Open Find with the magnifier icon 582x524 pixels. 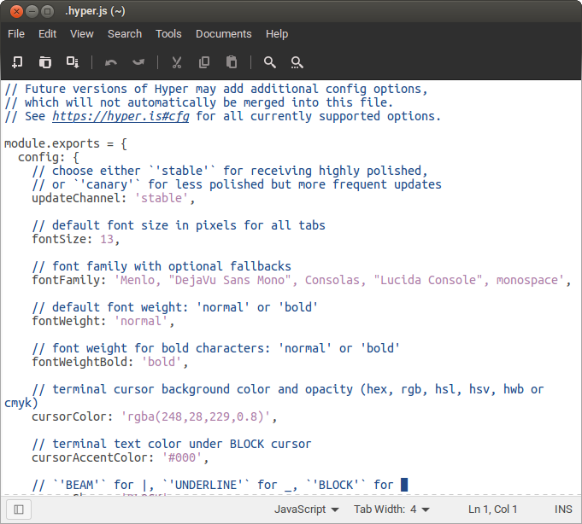[x=270, y=62]
